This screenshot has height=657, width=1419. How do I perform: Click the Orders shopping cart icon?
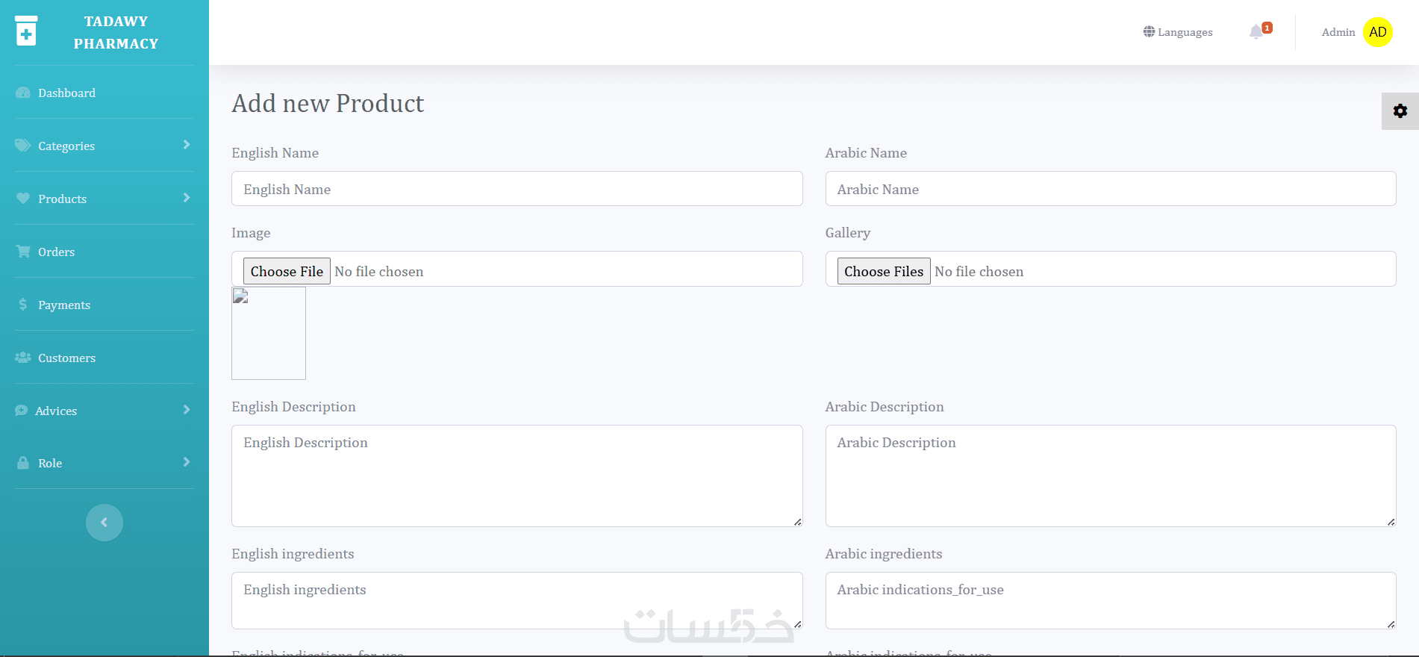[x=23, y=252]
